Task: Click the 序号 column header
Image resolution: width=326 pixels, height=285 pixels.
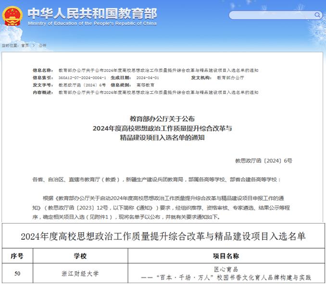Action: 17,256
